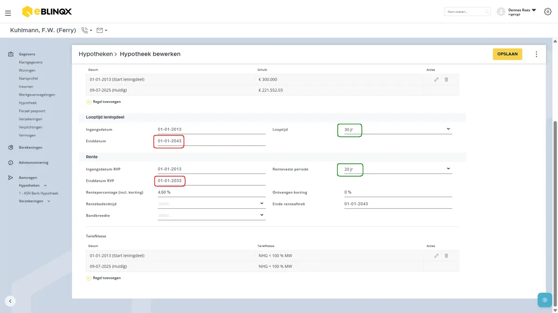This screenshot has height=313, width=558.
Task: Open the hamburger navigation menu
Action: pos(8,13)
